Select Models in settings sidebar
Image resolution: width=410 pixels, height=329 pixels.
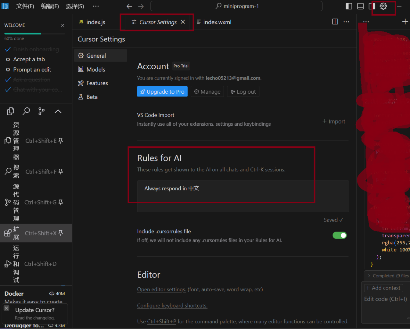tap(95, 70)
